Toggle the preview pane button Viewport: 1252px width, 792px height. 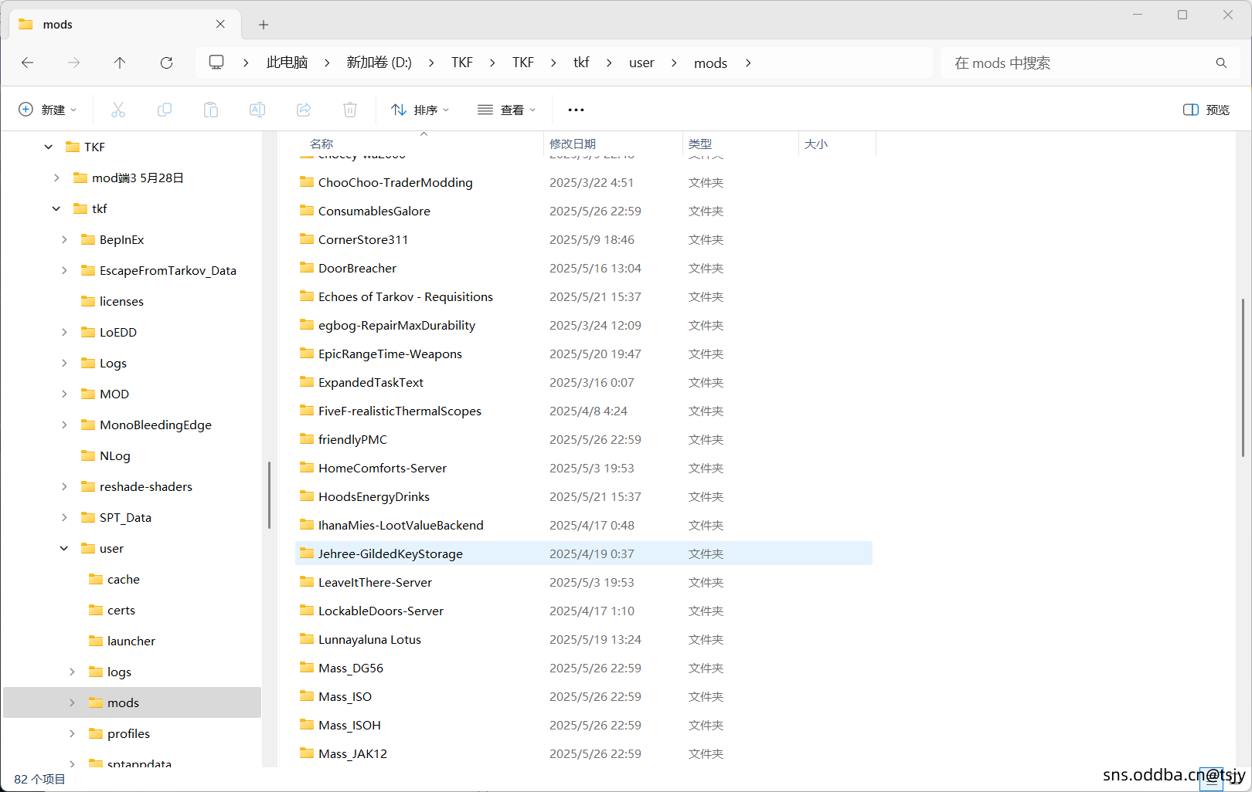(1206, 110)
